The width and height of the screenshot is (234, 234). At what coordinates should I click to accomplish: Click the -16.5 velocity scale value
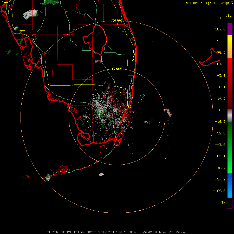(220, 122)
